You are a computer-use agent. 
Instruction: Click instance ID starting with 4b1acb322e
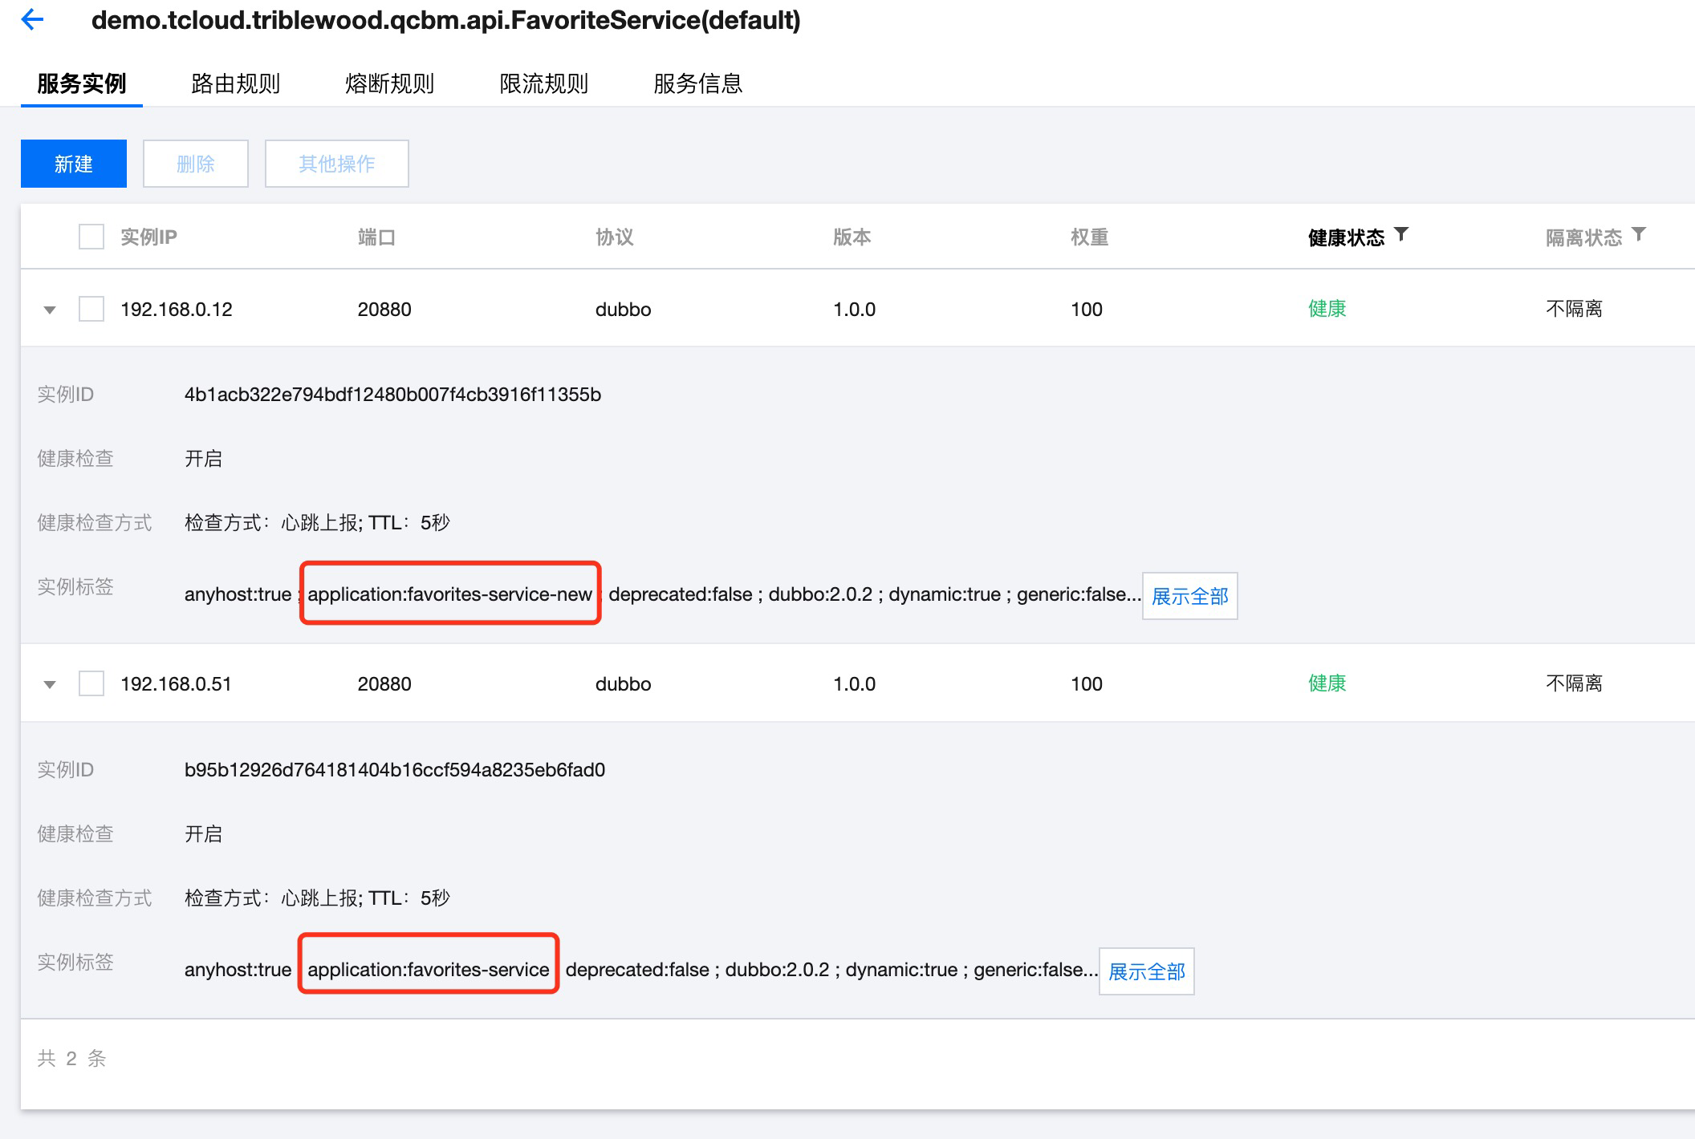(x=393, y=395)
